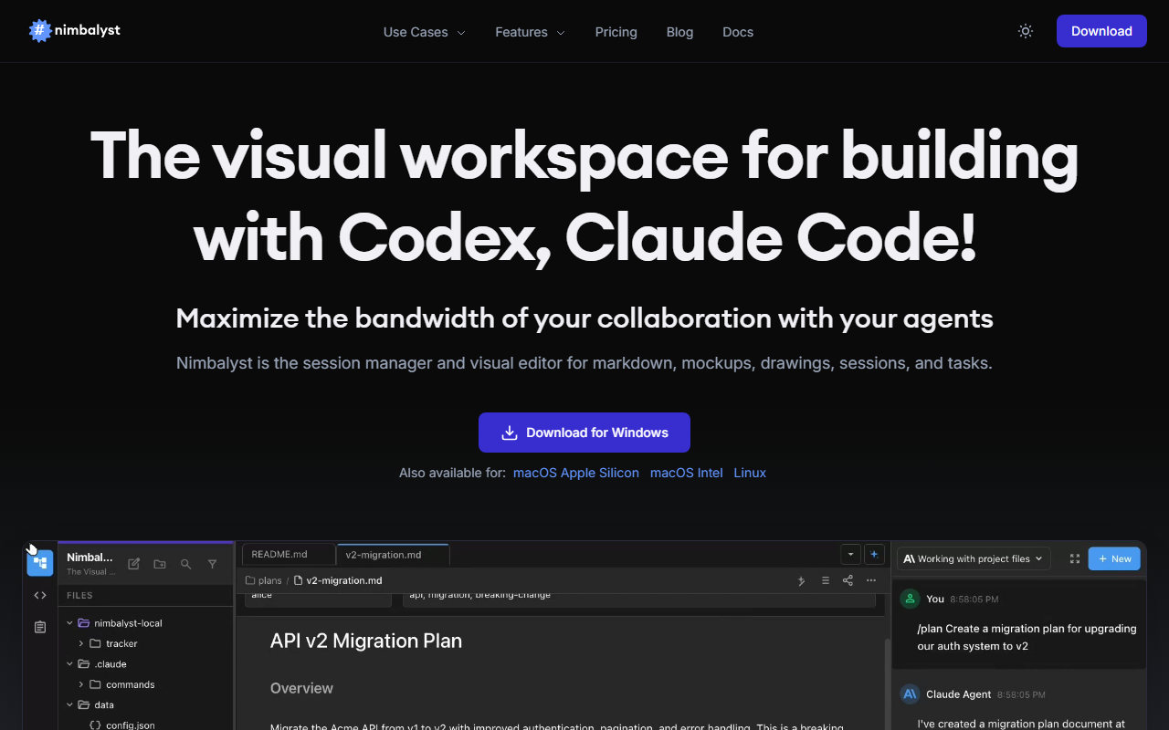
Task: Switch to the README.md tab
Action: [x=289, y=554]
